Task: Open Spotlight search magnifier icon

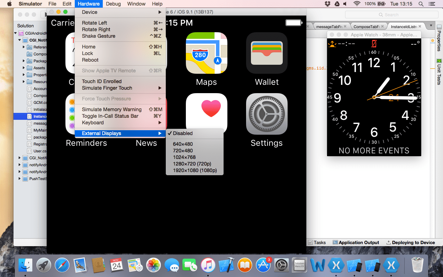Action: [x=421, y=4]
